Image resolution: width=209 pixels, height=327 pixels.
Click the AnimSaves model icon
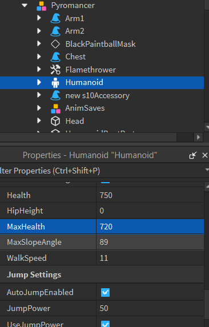(56, 108)
